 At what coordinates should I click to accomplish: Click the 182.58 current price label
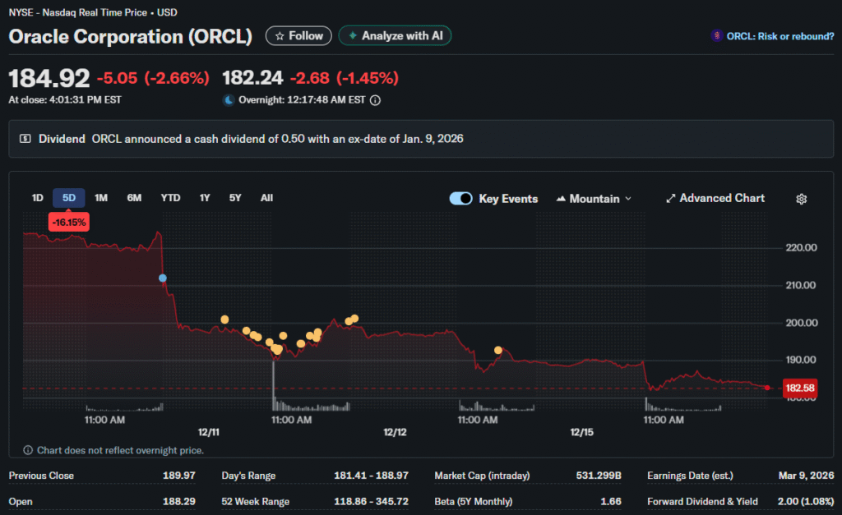[799, 388]
